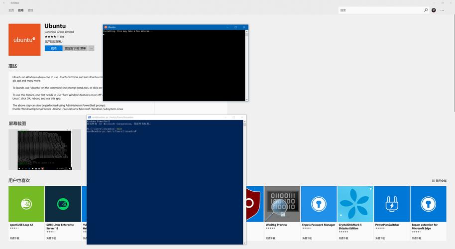Switch to the 游戏 games tab

pos(30,10)
